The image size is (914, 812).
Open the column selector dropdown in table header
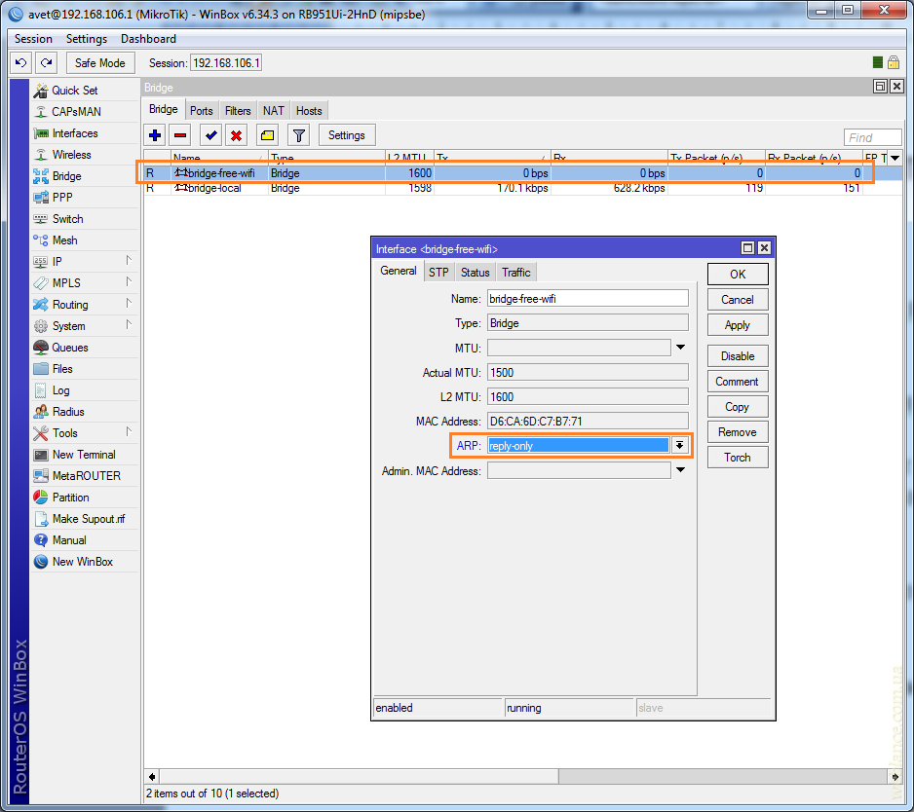pyautogui.click(x=894, y=157)
